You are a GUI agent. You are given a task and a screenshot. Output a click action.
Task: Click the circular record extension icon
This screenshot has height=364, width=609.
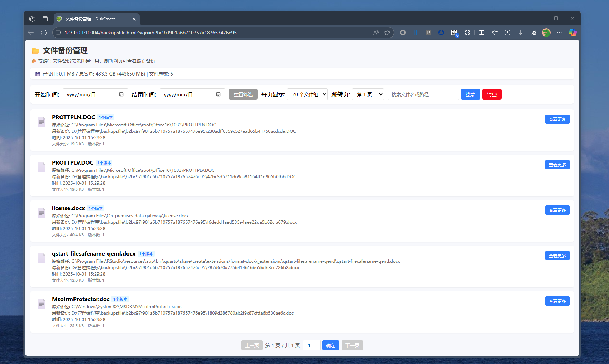point(403,33)
